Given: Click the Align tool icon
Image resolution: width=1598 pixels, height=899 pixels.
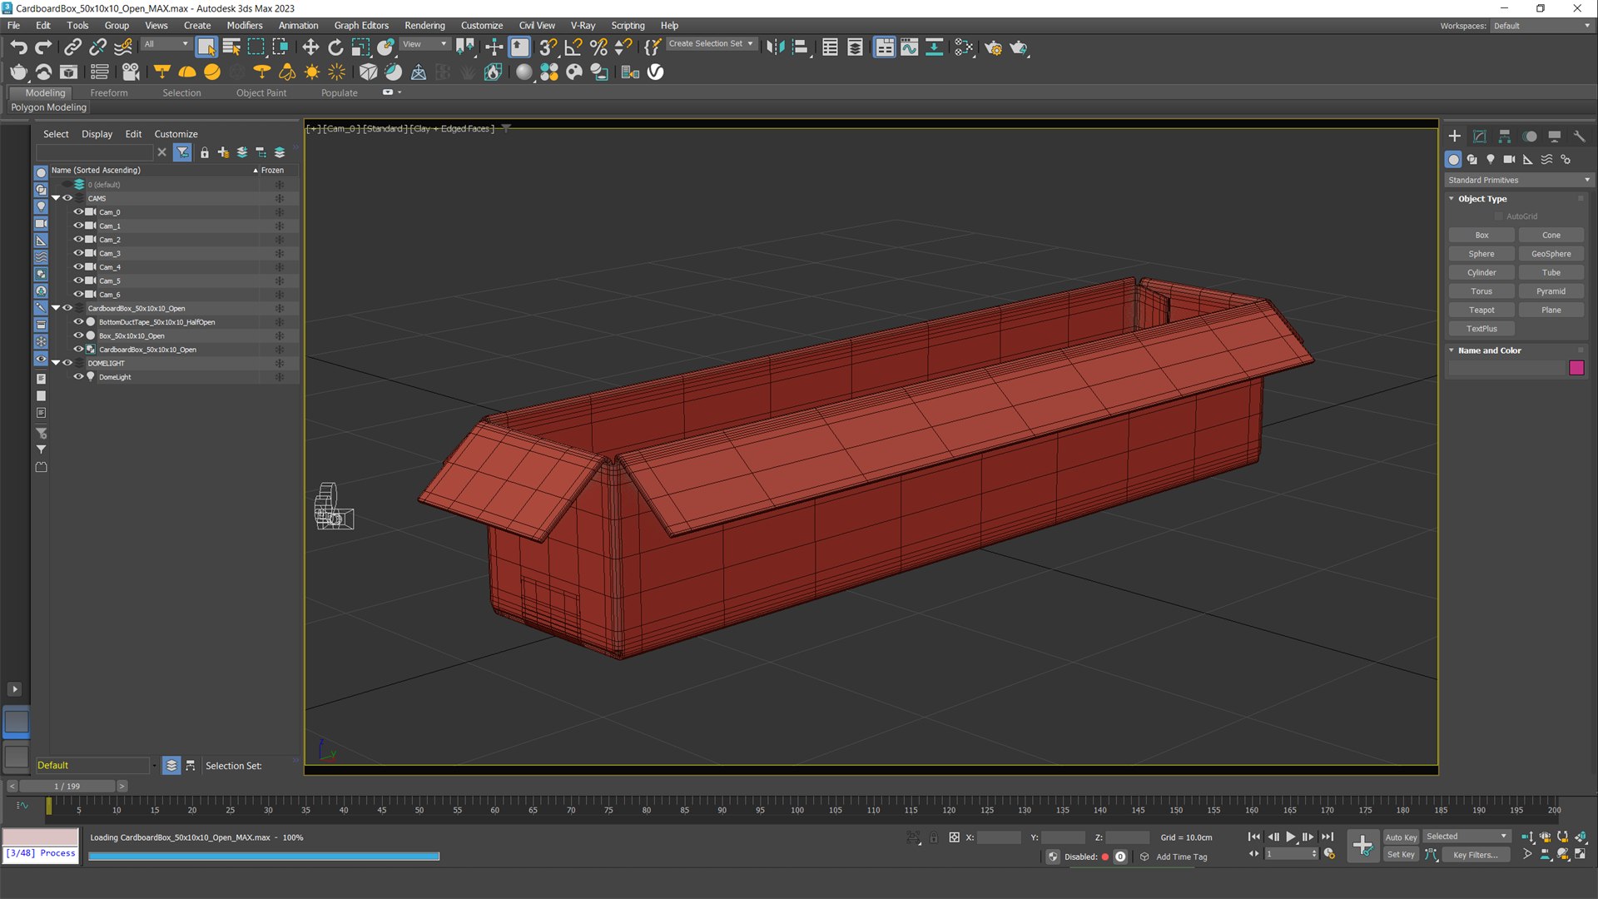Looking at the screenshot, I should coord(800,47).
